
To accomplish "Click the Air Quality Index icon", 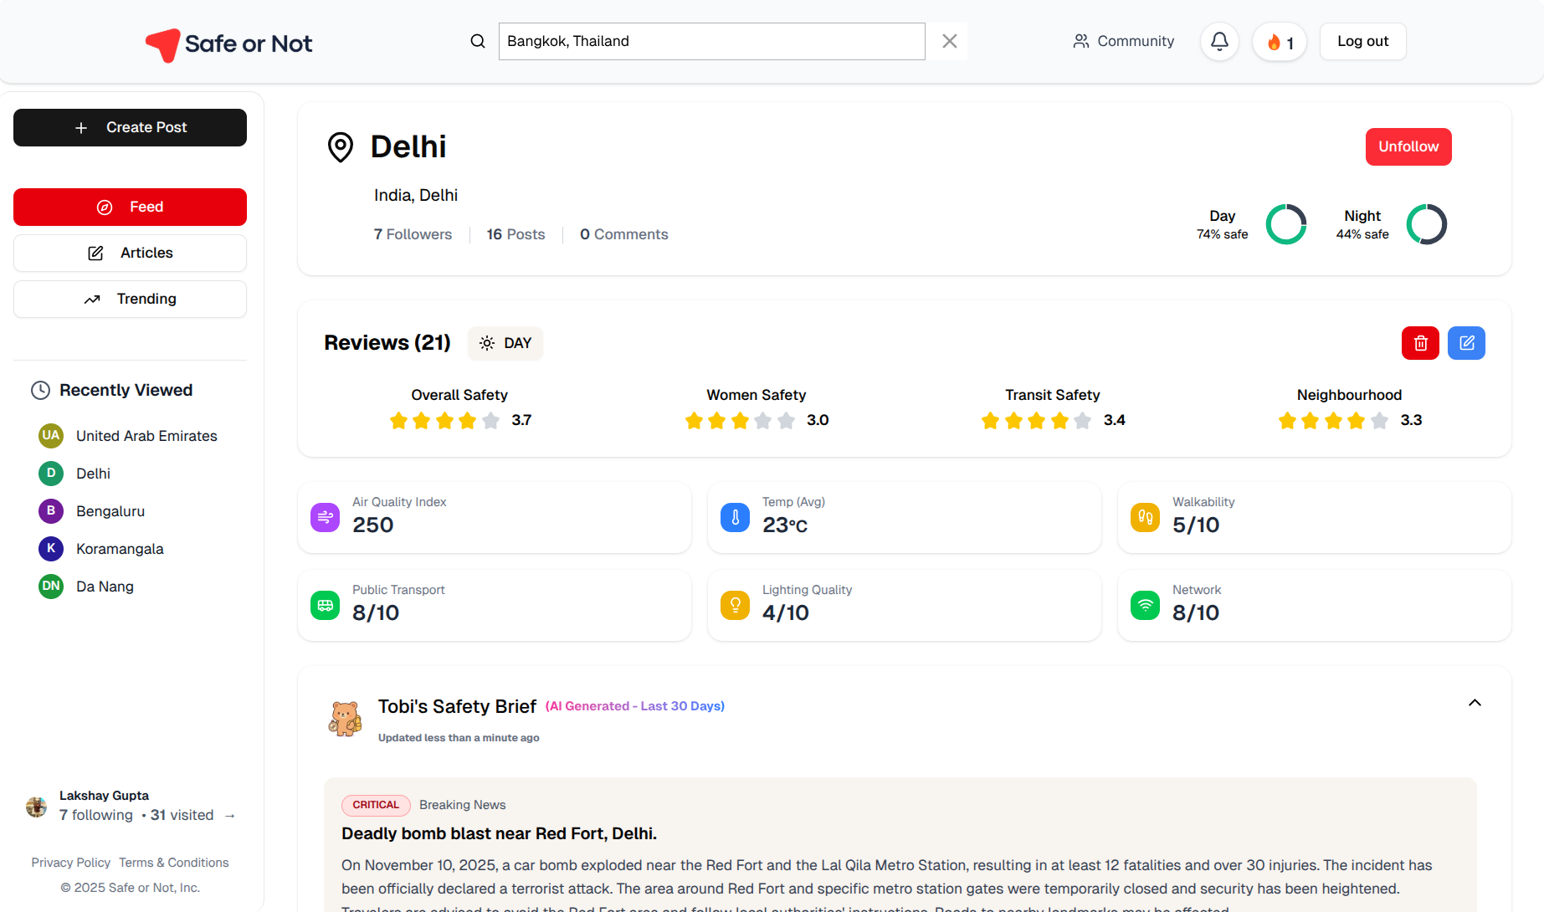I will click(325, 518).
